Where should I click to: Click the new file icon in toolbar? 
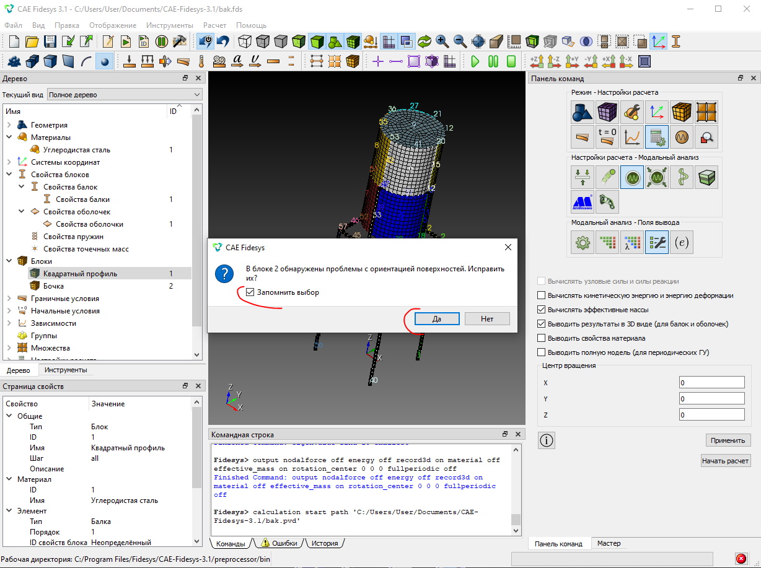(14, 42)
